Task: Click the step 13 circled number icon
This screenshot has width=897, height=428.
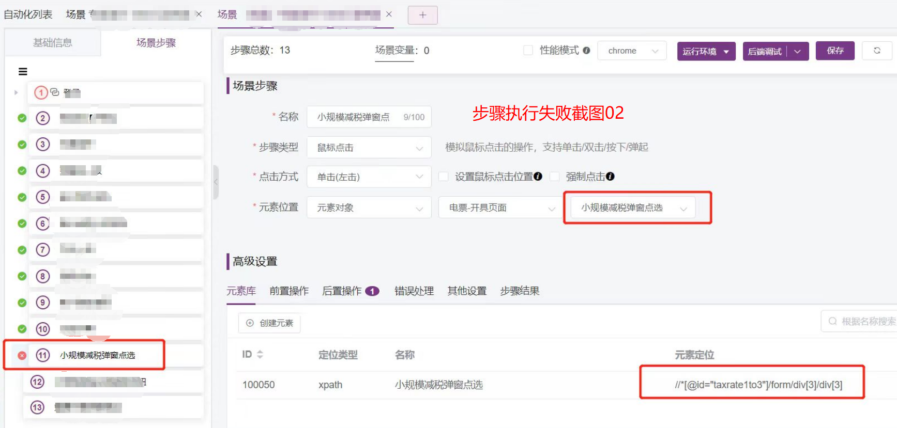Action: 37,407
